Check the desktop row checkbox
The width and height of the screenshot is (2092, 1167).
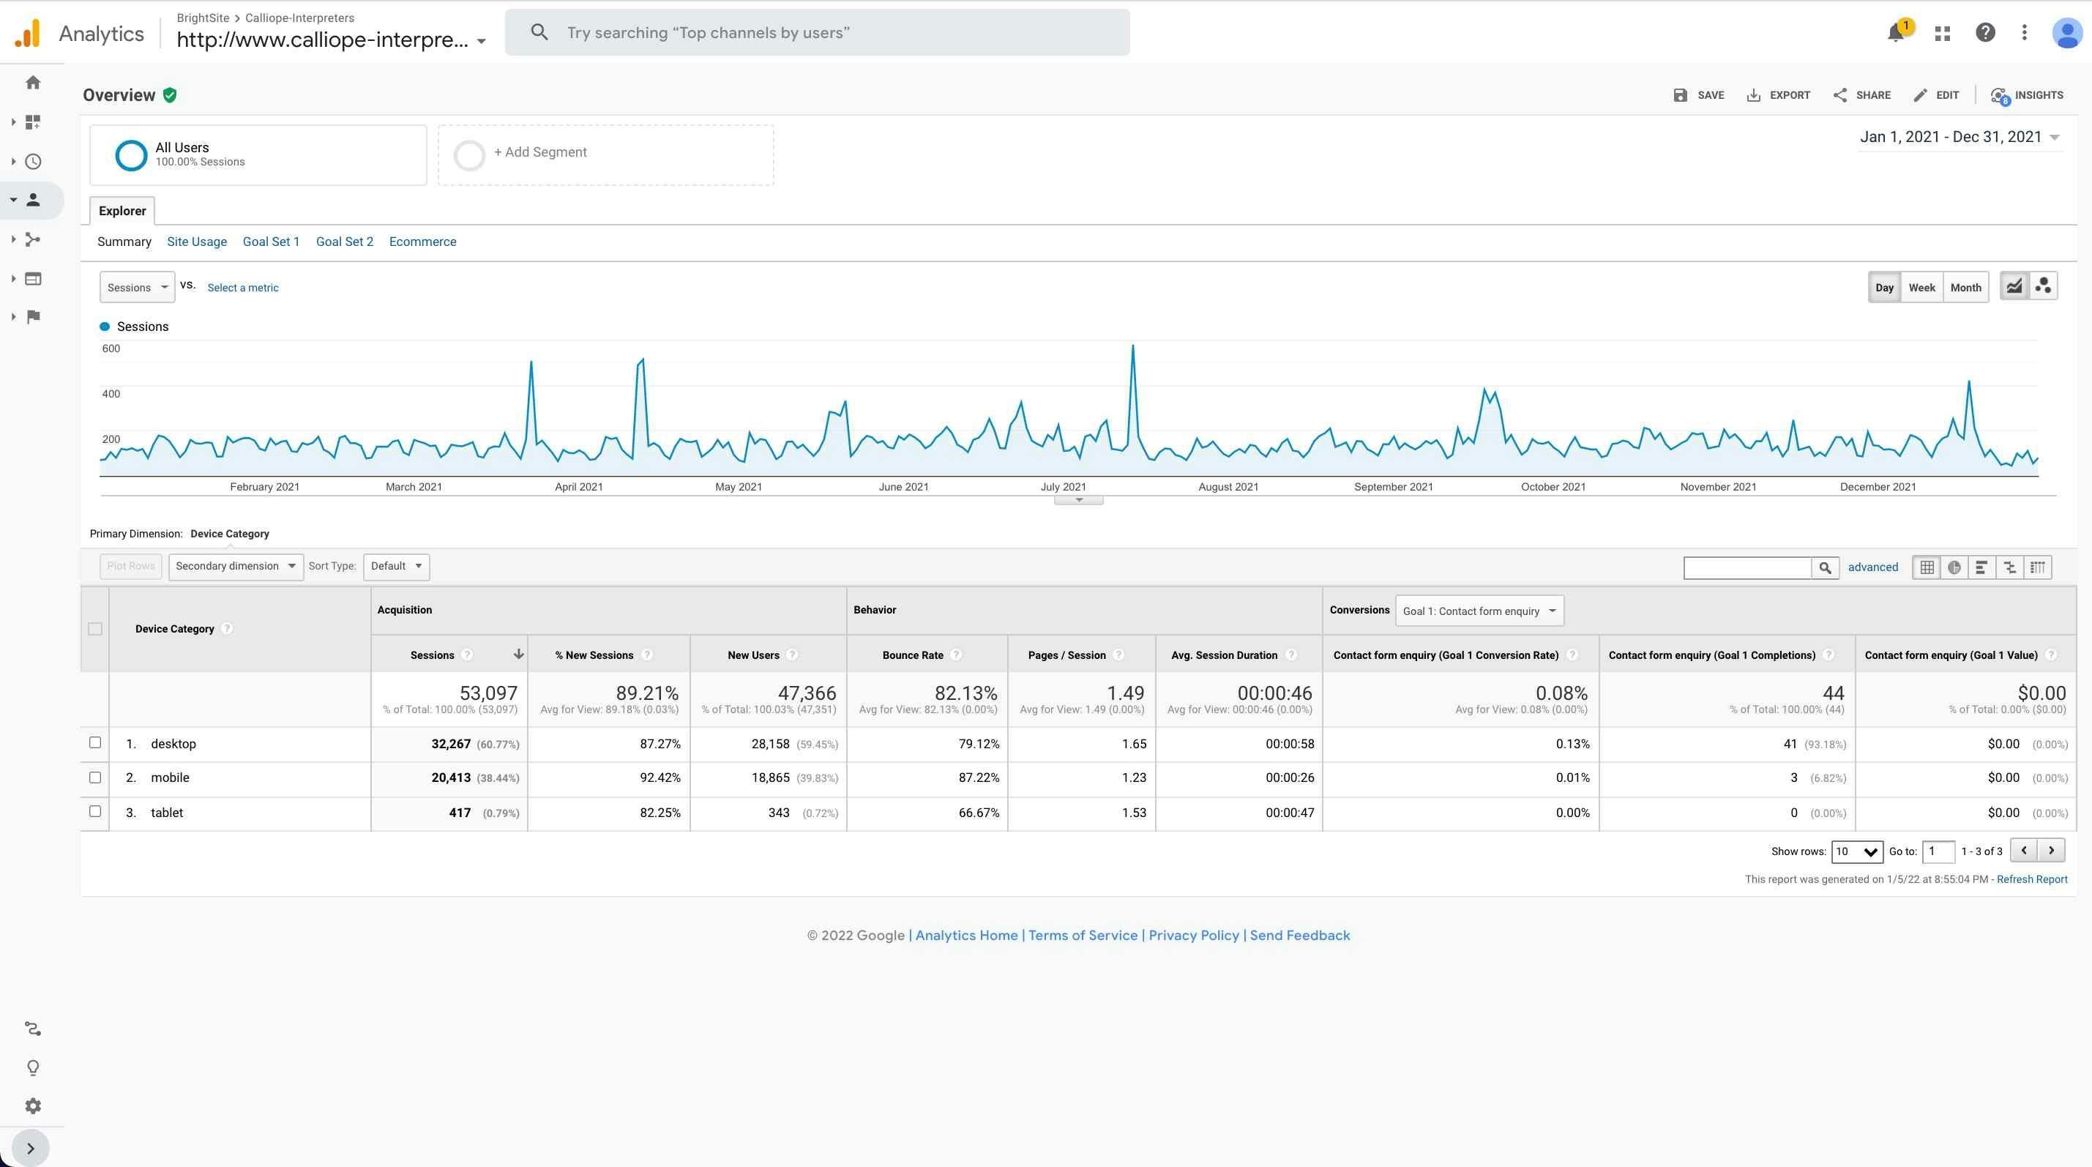click(95, 742)
